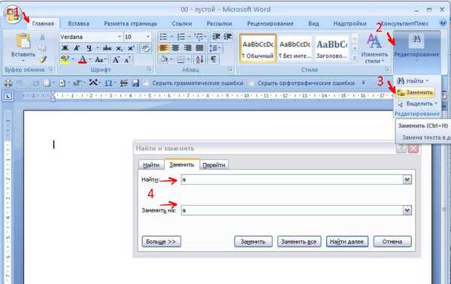Click the decrease indent icon

coord(216,37)
